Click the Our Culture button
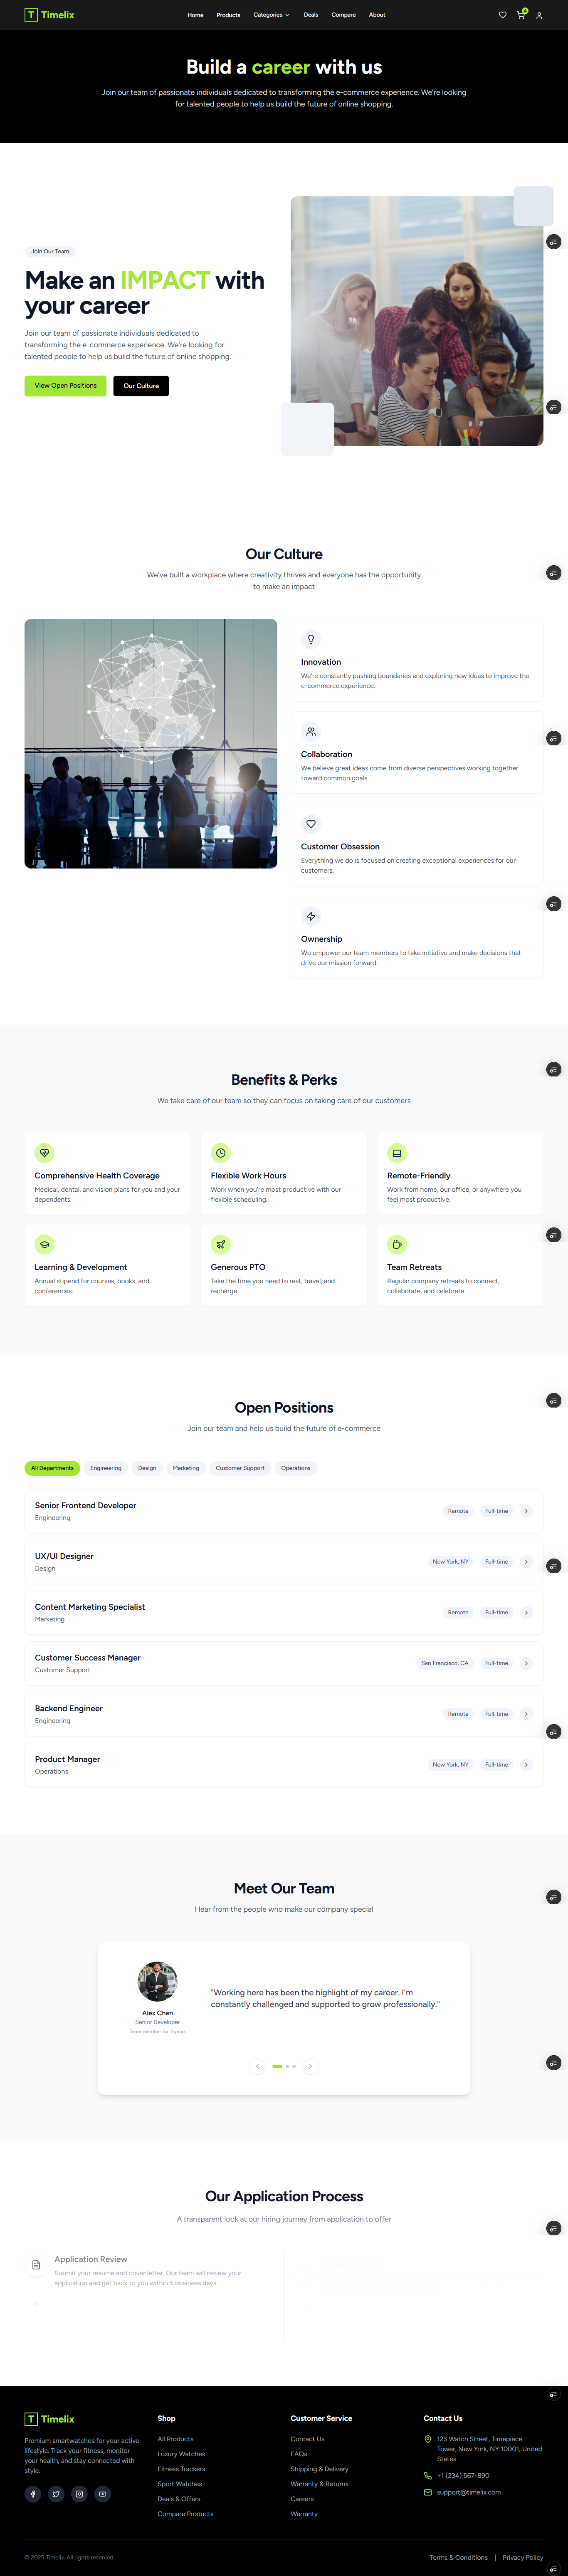 click(141, 386)
